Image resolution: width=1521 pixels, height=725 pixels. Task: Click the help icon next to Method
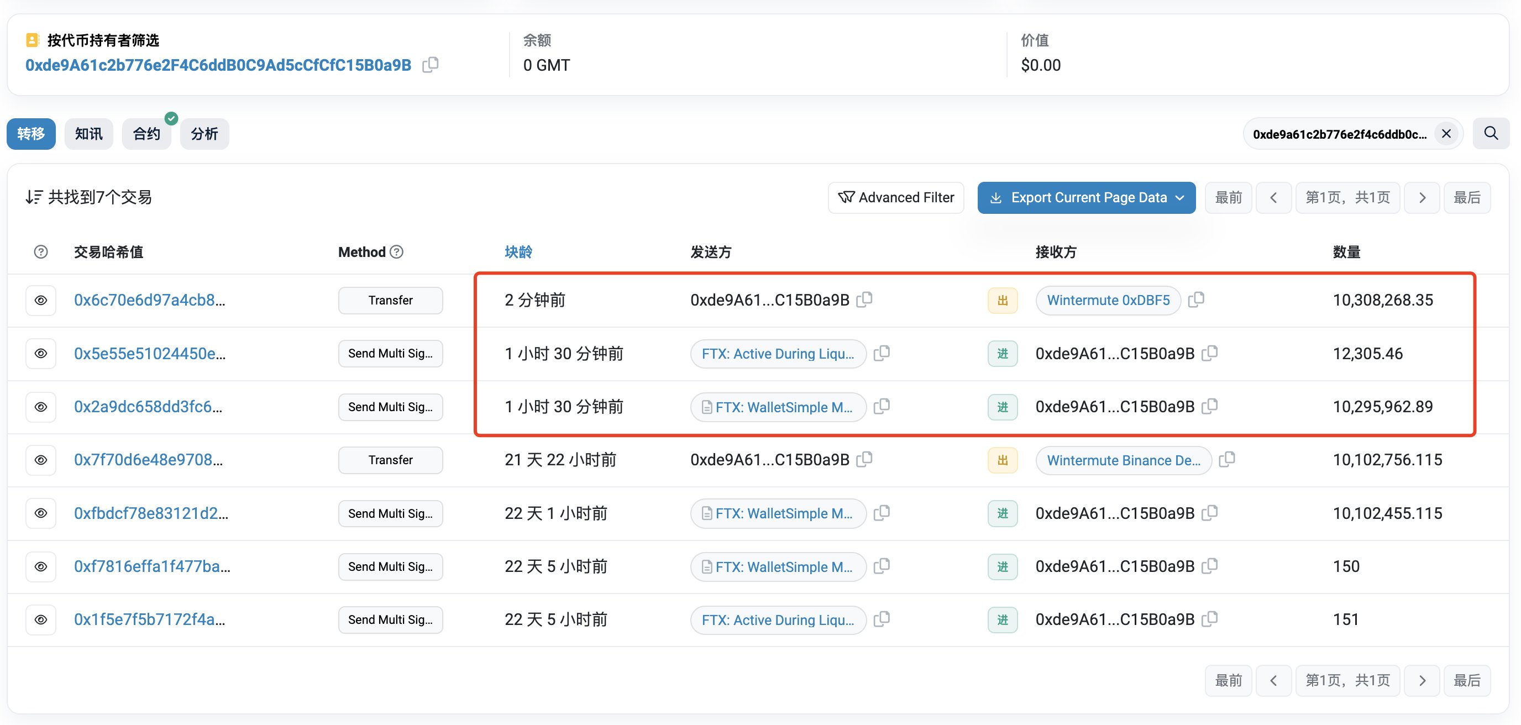(x=397, y=252)
